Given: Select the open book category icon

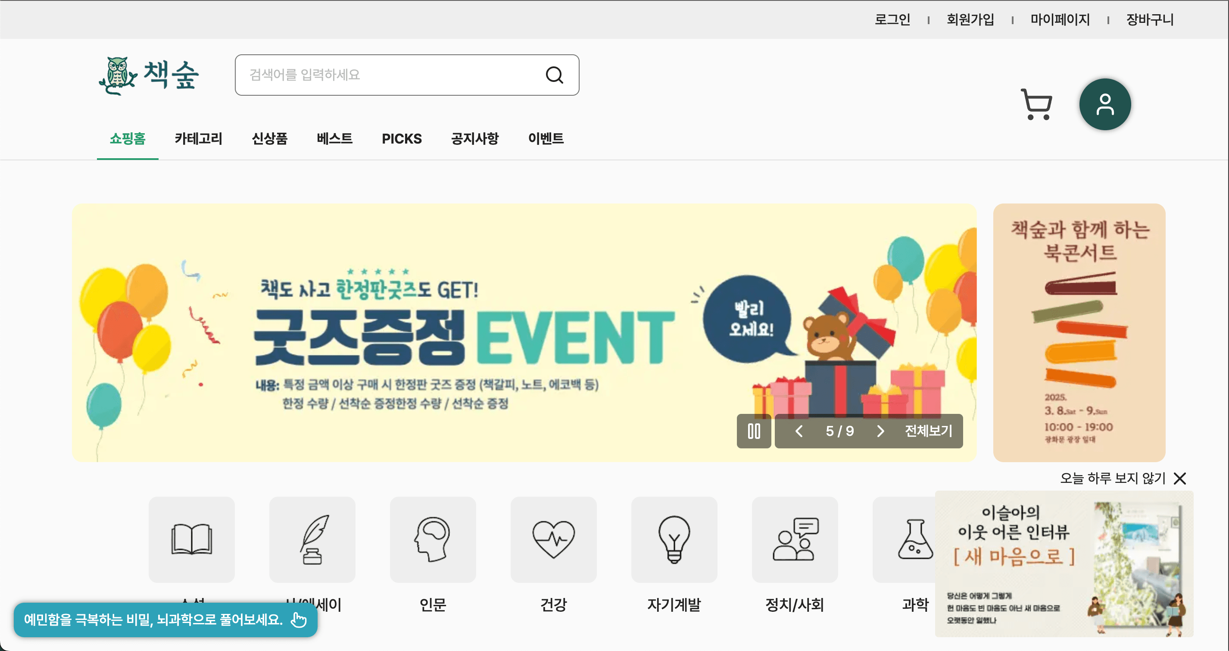Looking at the screenshot, I should (x=191, y=539).
